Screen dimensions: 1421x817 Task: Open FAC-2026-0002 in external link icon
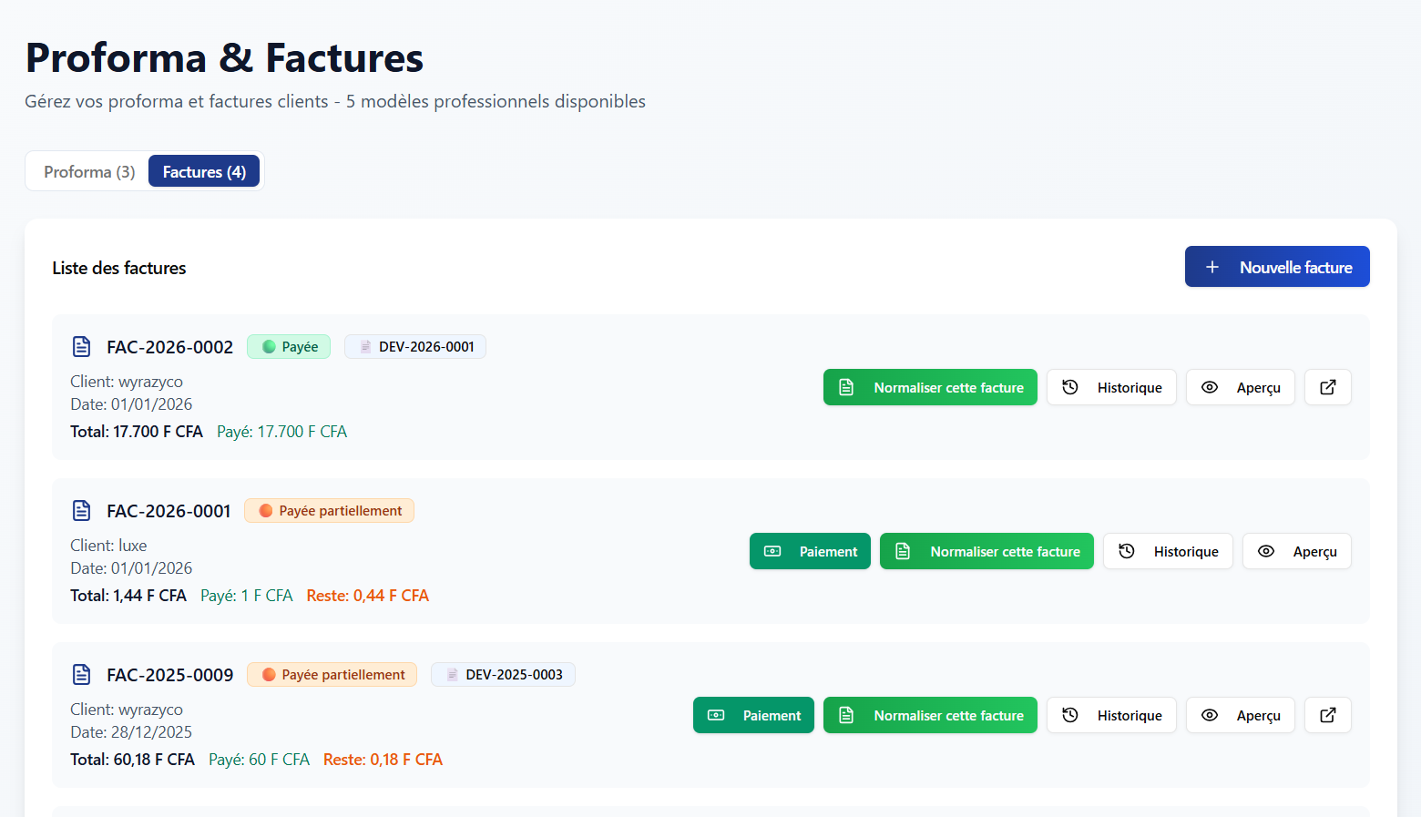coord(1327,387)
